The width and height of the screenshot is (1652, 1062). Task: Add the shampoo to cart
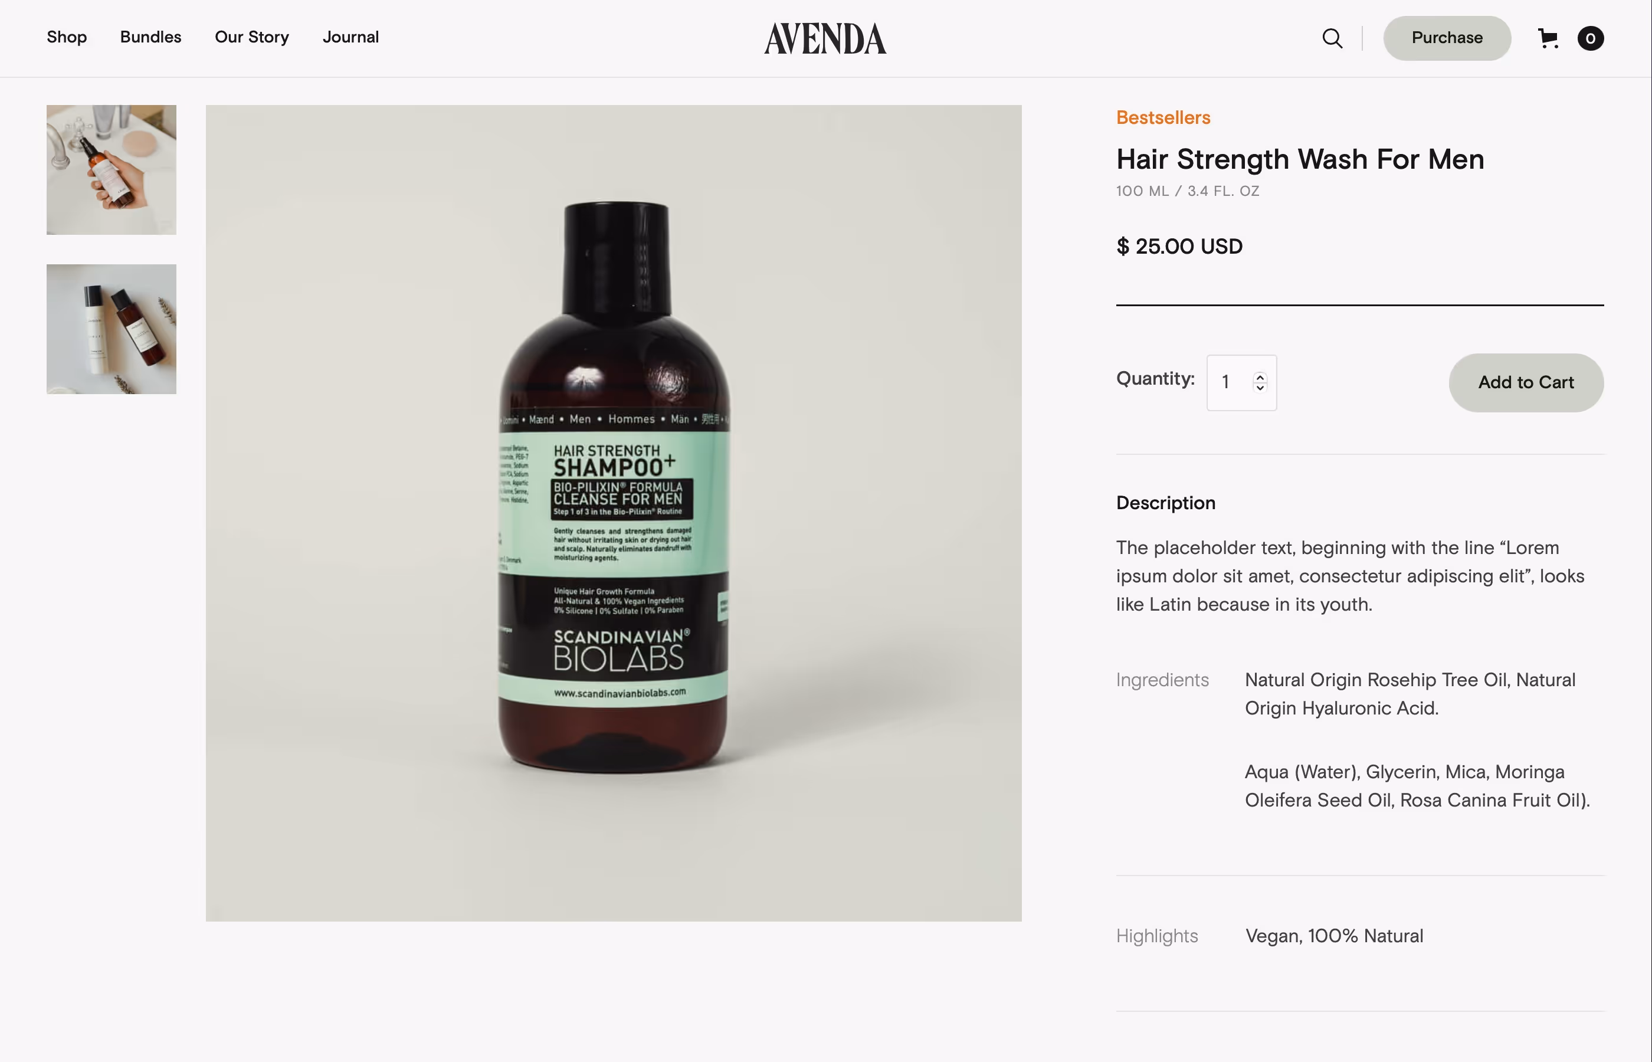point(1526,383)
